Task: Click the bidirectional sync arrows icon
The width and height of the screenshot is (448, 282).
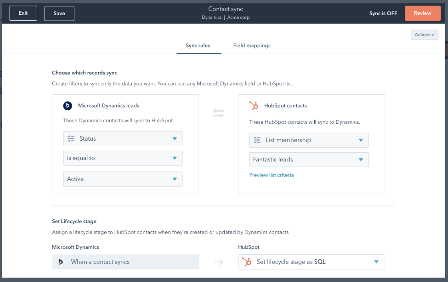Action: pos(218,113)
